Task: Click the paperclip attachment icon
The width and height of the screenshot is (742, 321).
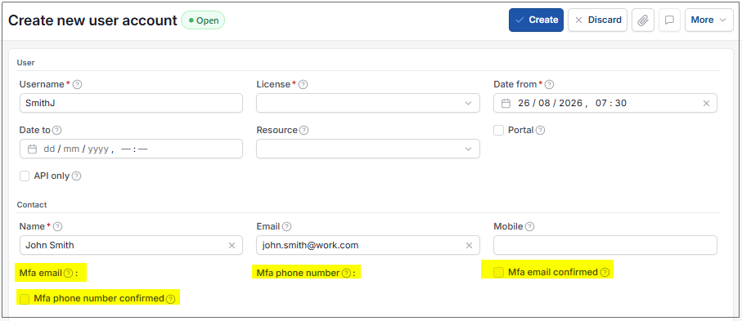Action: coord(643,20)
